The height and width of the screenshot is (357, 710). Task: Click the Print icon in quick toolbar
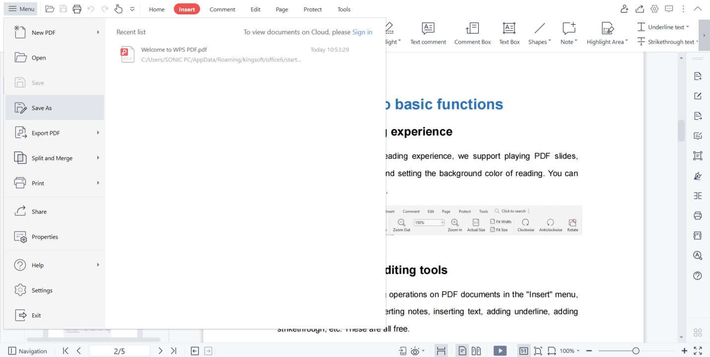[77, 9]
